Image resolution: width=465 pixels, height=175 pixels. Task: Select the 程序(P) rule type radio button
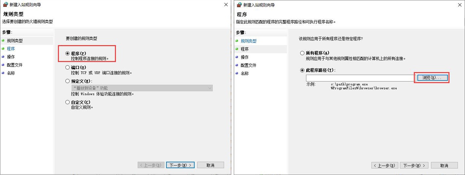coord(68,53)
